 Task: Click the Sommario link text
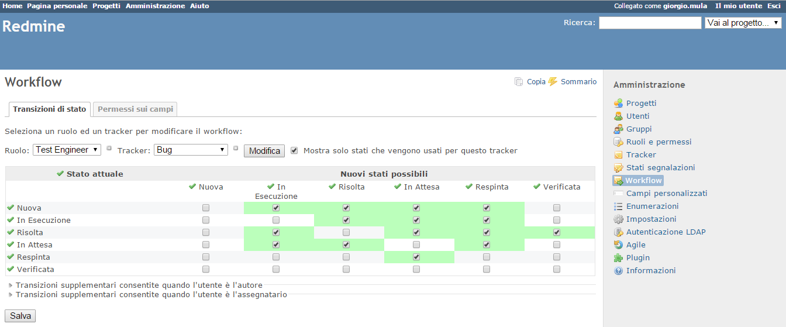coord(578,82)
